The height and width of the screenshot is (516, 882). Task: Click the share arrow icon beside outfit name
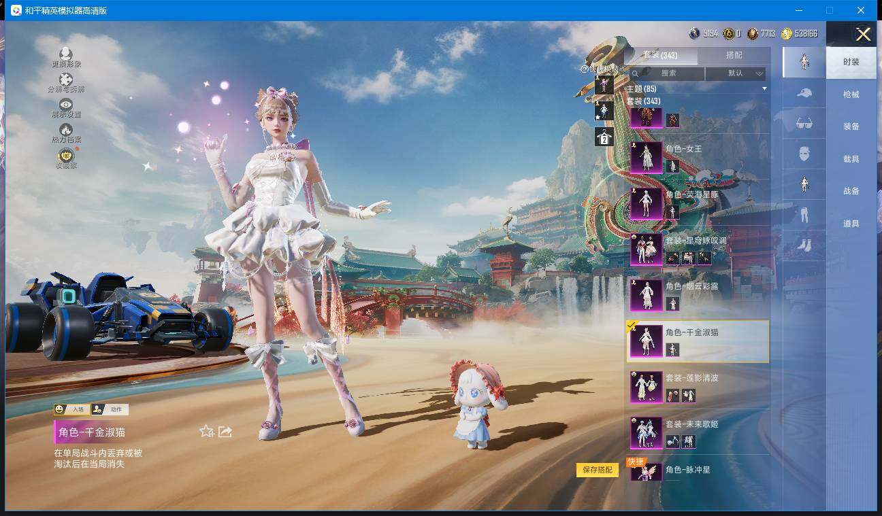[225, 432]
